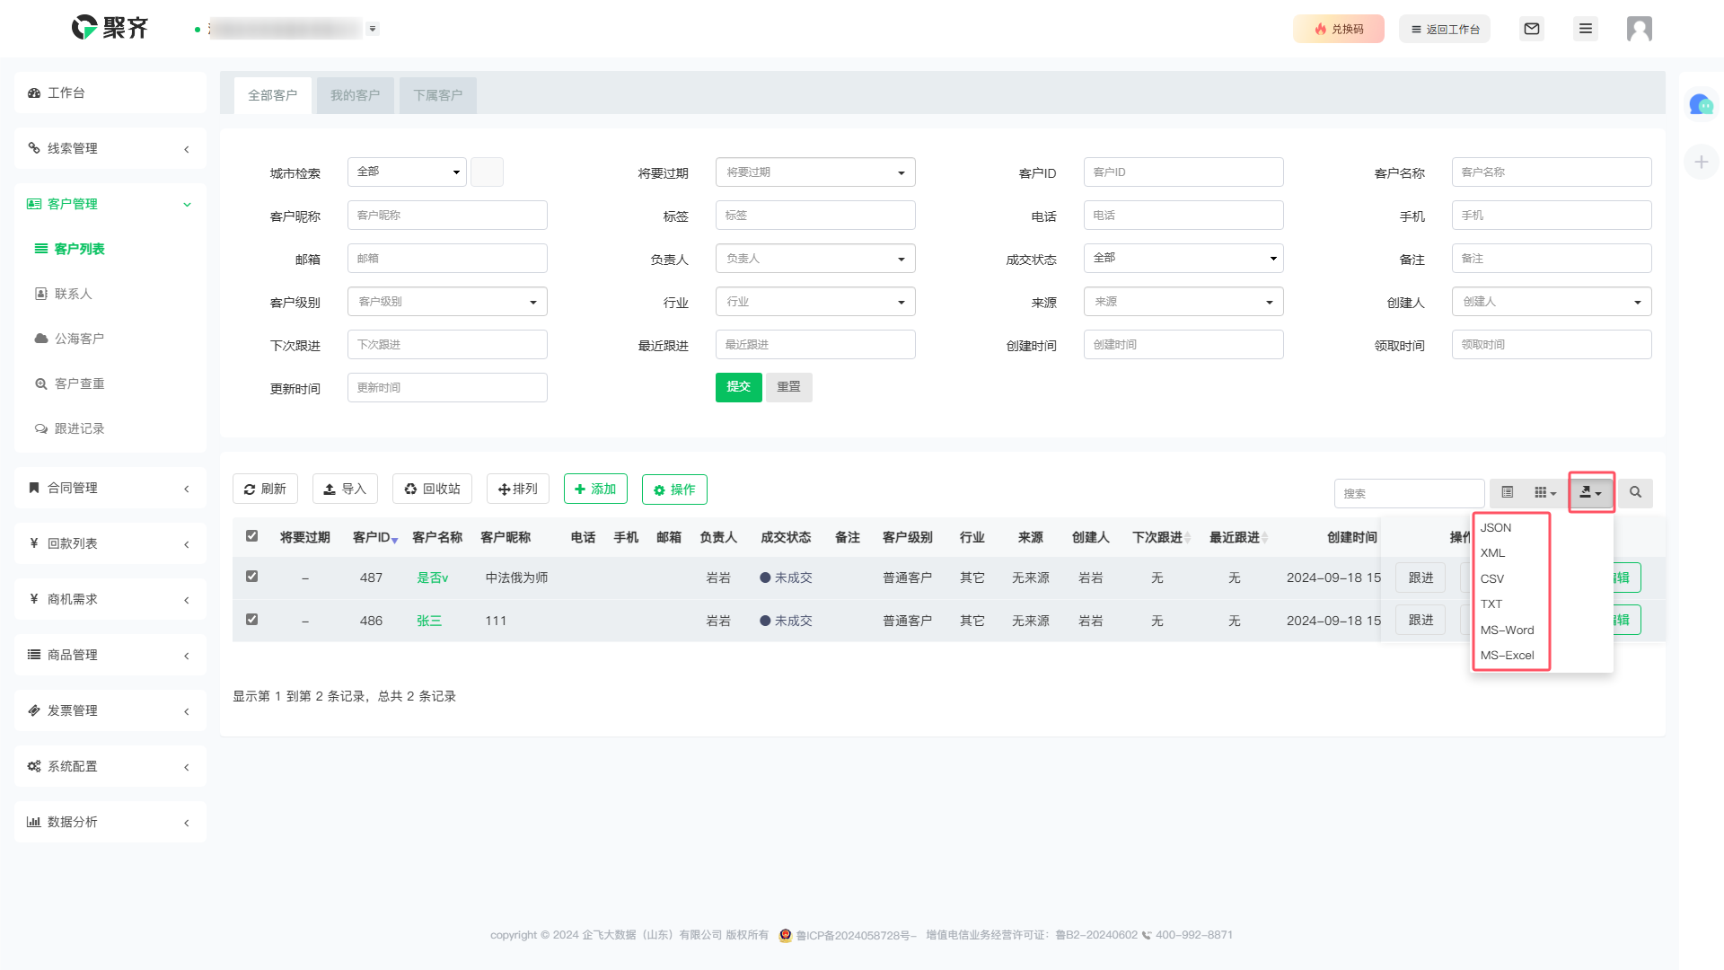Open the export data dropdown icon
The image size is (1724, 970).
coord(1591,492)
